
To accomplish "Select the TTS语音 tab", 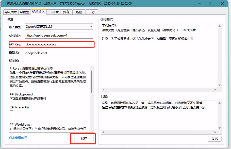I will pos(53,12).
